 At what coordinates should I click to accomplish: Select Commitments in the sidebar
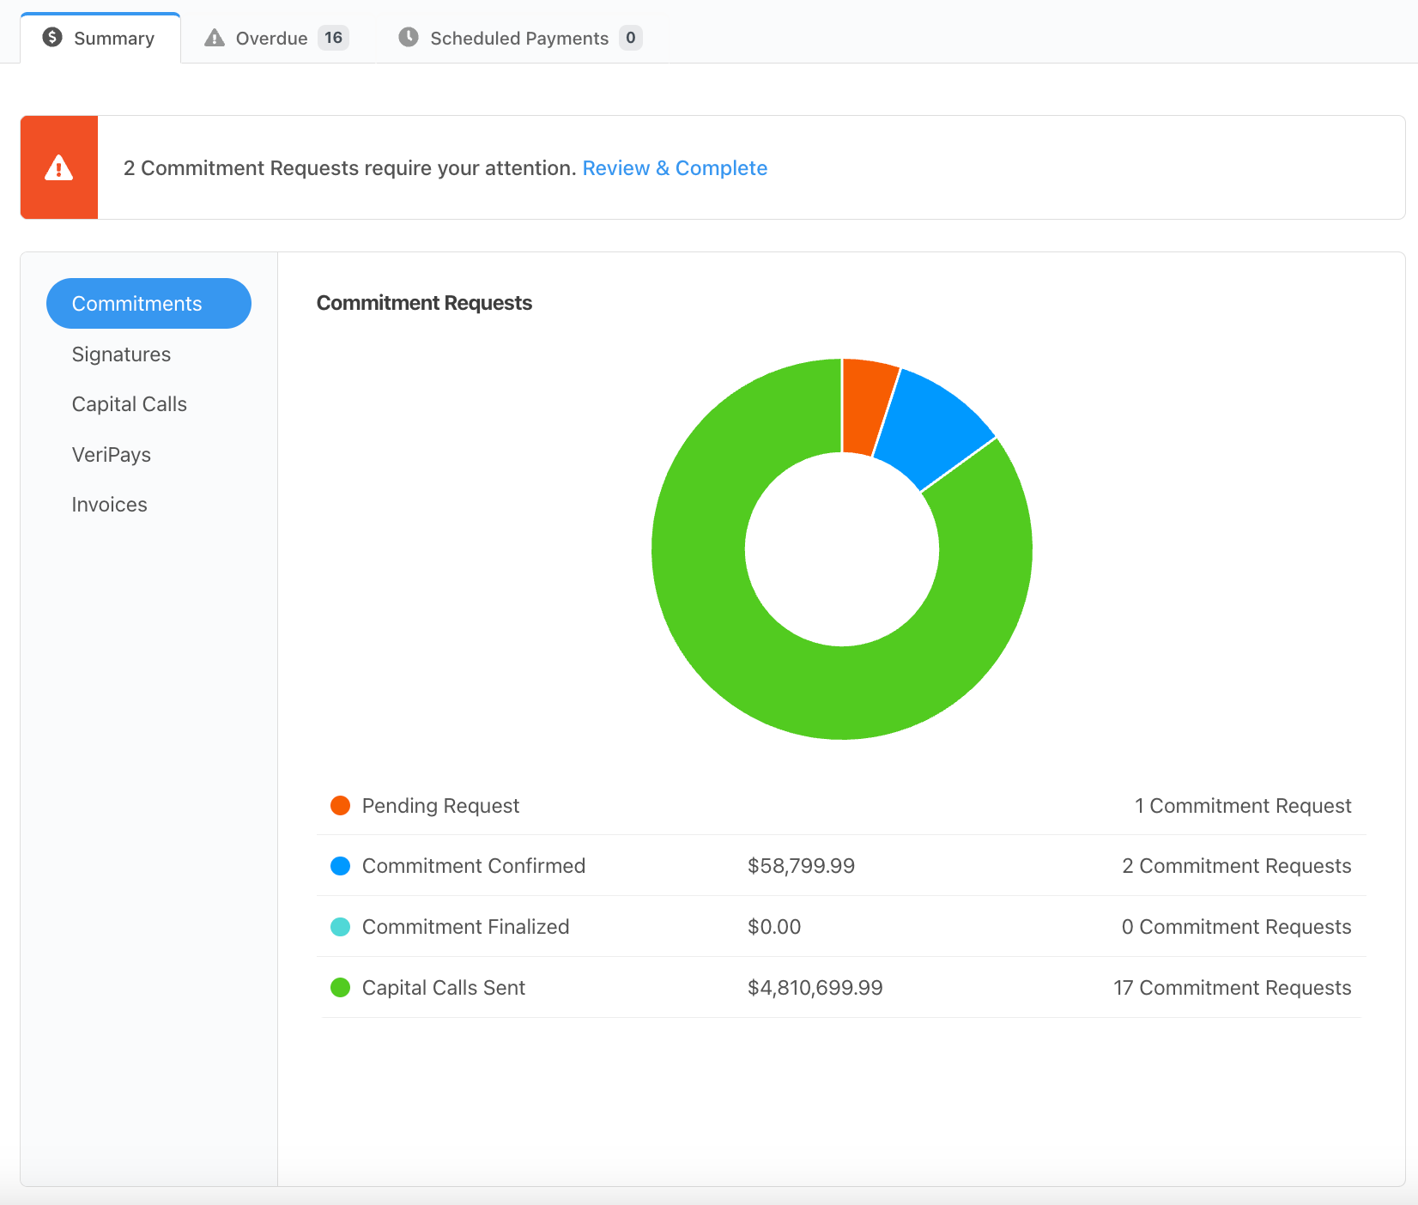coord(136,303)
